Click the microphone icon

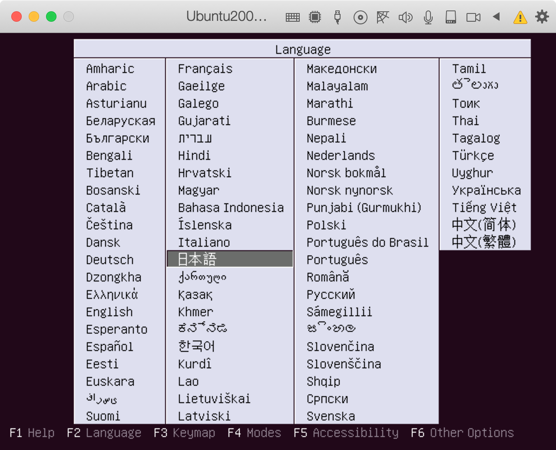coord(428,17)
